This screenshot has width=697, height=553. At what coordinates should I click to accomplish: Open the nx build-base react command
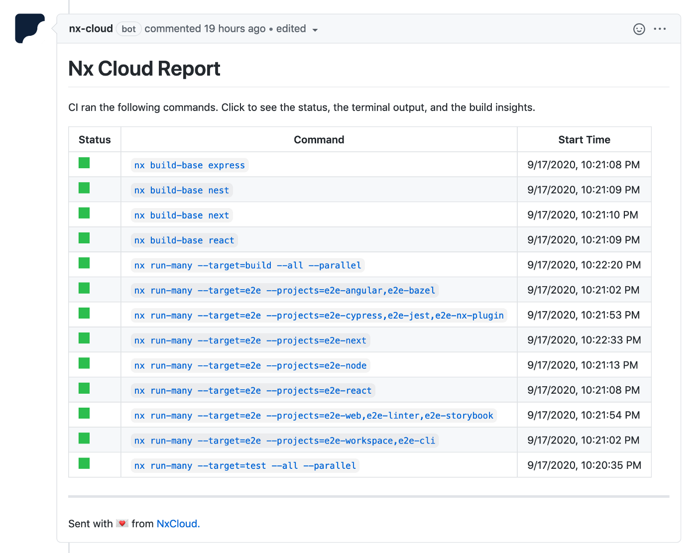click(x=184, y=240)
